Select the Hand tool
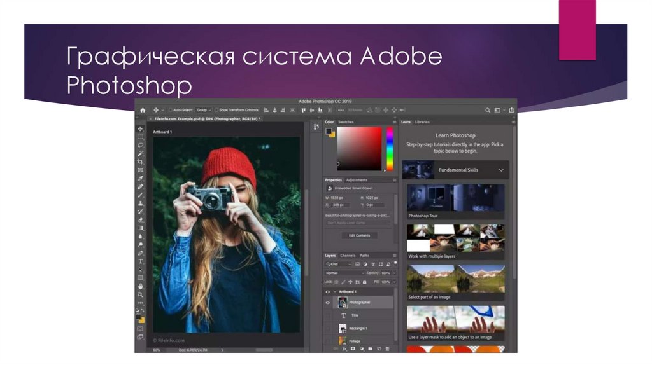The height and width of the screenshot is (365, 652). pos(141,287)
